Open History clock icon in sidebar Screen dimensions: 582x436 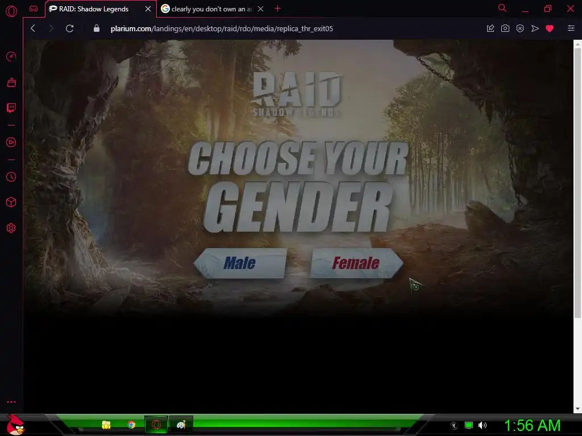[11, 177]
